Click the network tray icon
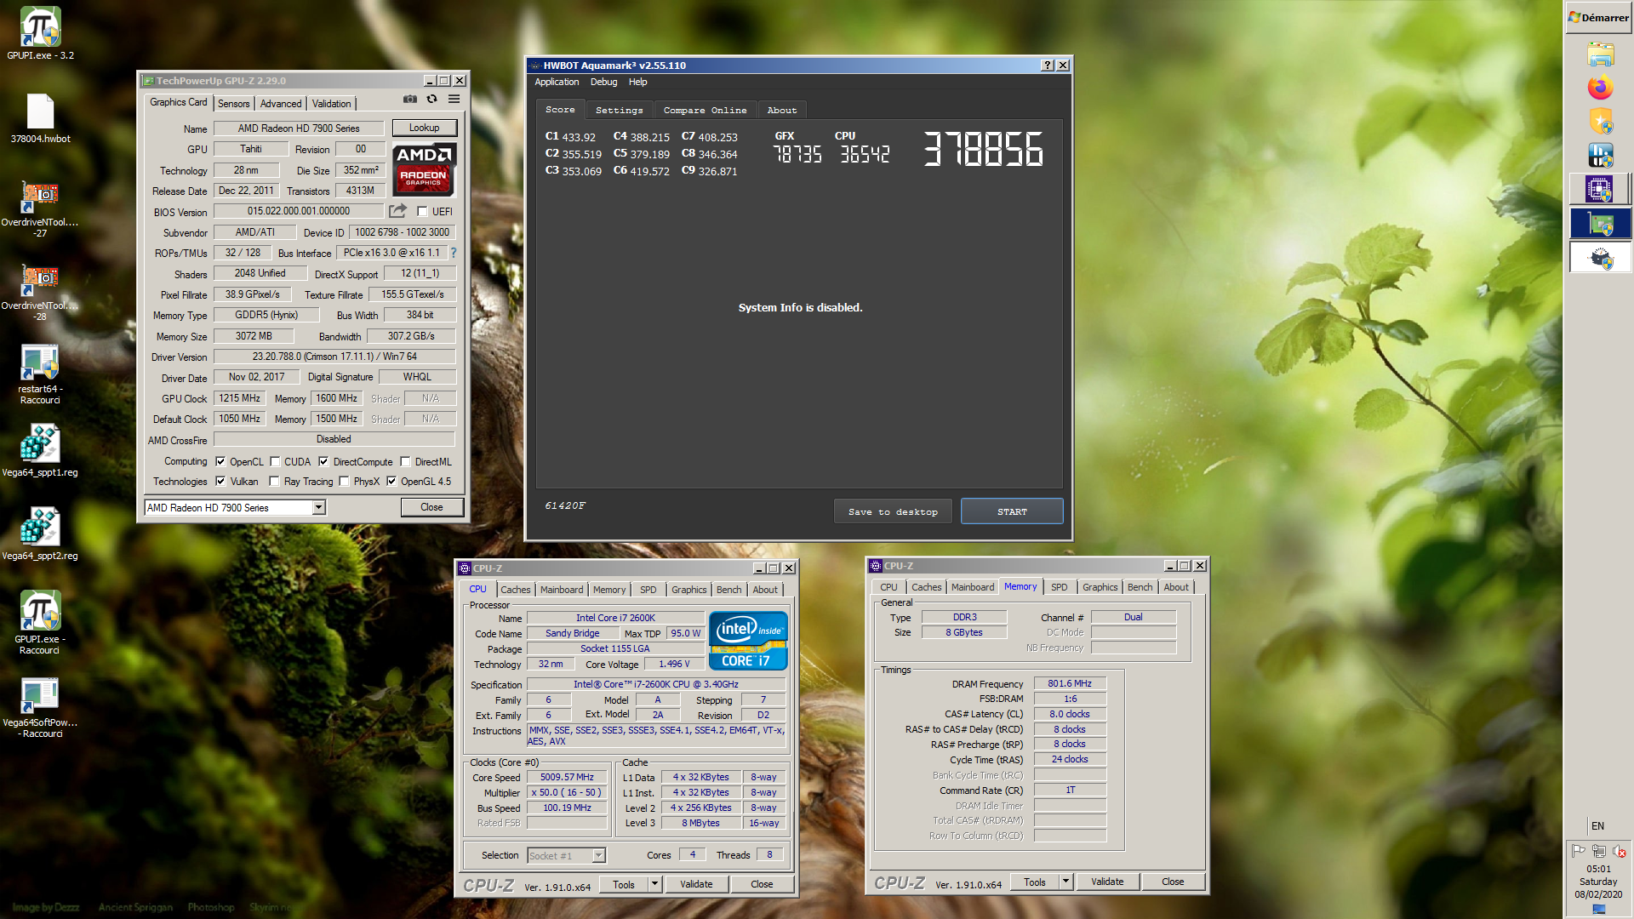This screenshot has width=1634, height=919. [x=1599, y=851]
